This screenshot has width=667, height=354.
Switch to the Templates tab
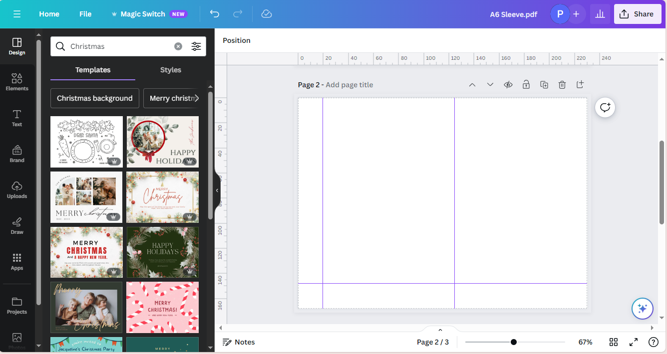pos(93,70)
